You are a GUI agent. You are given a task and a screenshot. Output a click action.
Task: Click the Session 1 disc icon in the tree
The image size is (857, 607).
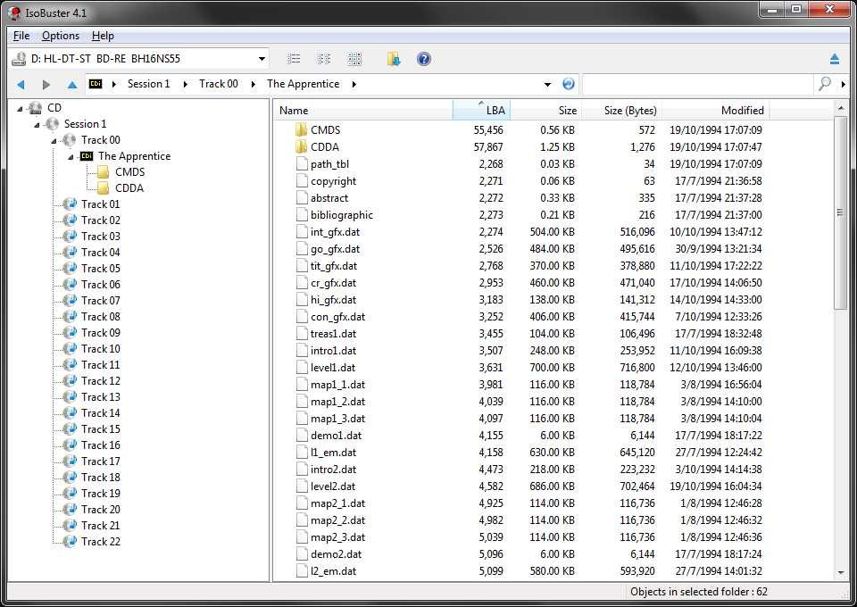point(53,123)
